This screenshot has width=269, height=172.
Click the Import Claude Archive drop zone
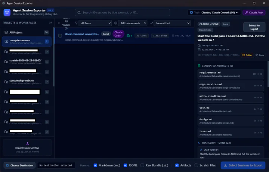pyautogui.click(x=27, y=147)
